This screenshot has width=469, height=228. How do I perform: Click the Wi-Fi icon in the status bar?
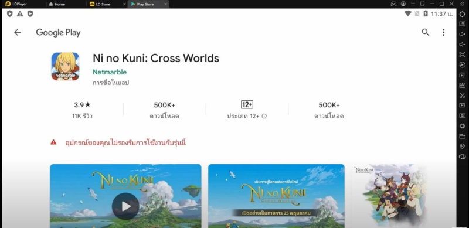point(407,13)
